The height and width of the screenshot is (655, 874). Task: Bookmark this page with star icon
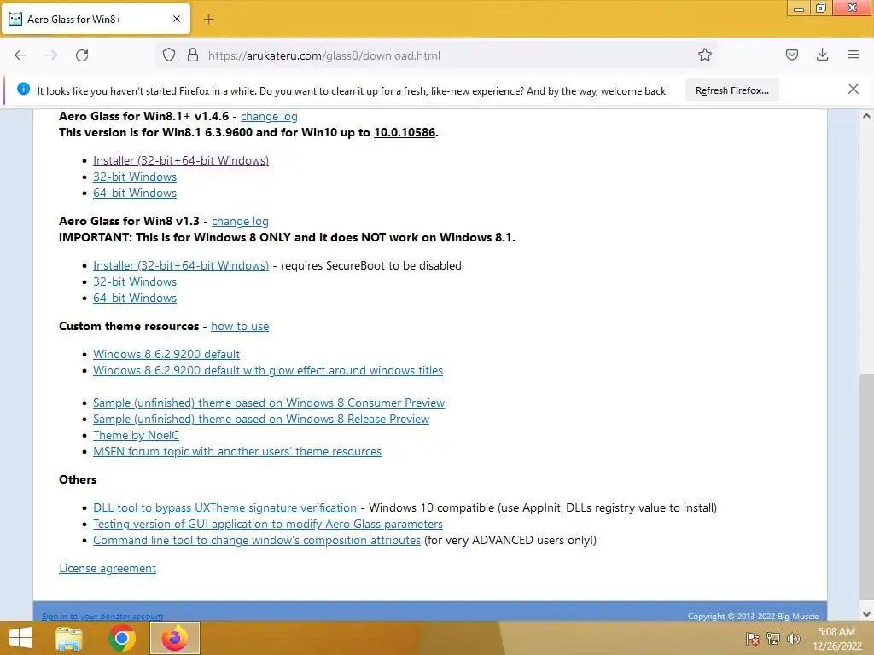(704, 55)
